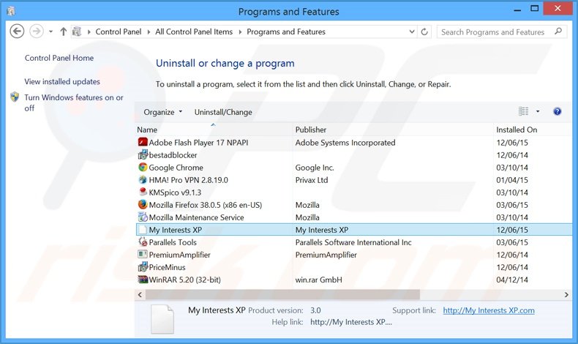This screenshot has width=578, height=344.
Task: Click publisher win.rar GmbH cell
Action: click(x=318, y=280)
